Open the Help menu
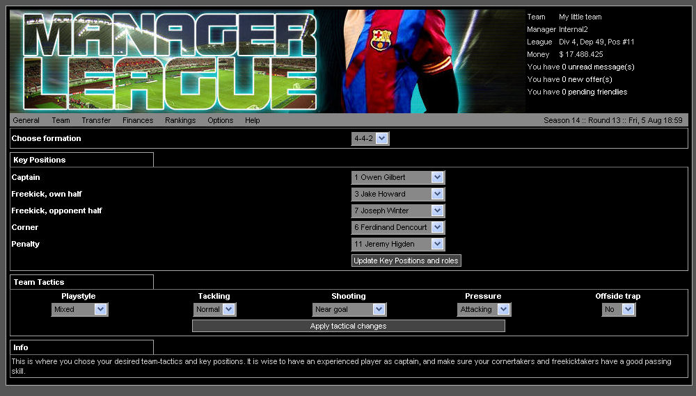 pos(252,120)
